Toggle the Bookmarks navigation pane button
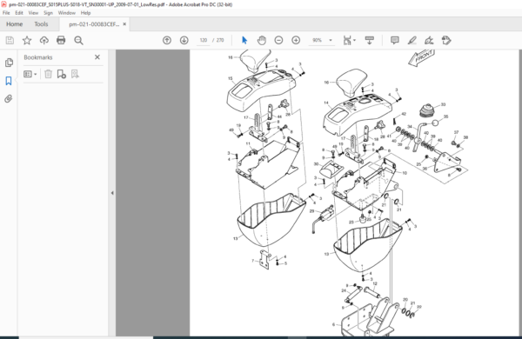The width and height of the screenshot is (522, 339). [9, 81]
